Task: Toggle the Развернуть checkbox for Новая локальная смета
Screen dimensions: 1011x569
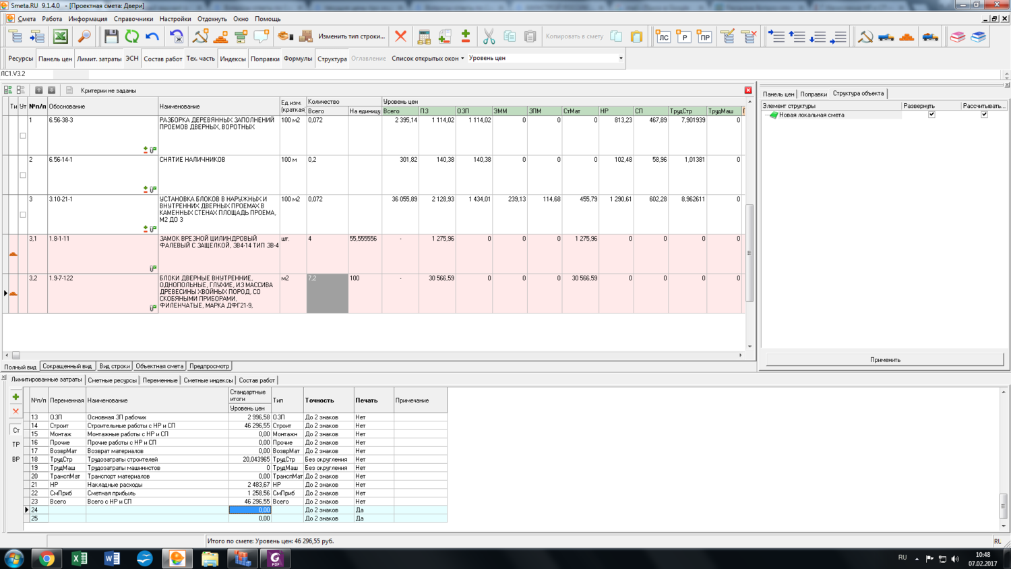Action: click(x=931, y=115)
